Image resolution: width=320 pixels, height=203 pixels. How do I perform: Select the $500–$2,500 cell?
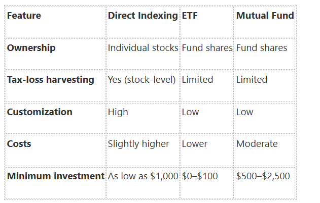[263, 177]
